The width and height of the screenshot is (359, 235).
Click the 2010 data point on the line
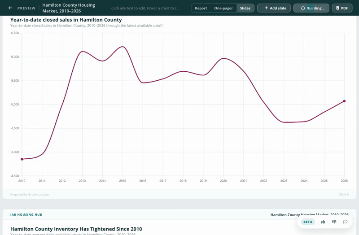coord(22,159)
